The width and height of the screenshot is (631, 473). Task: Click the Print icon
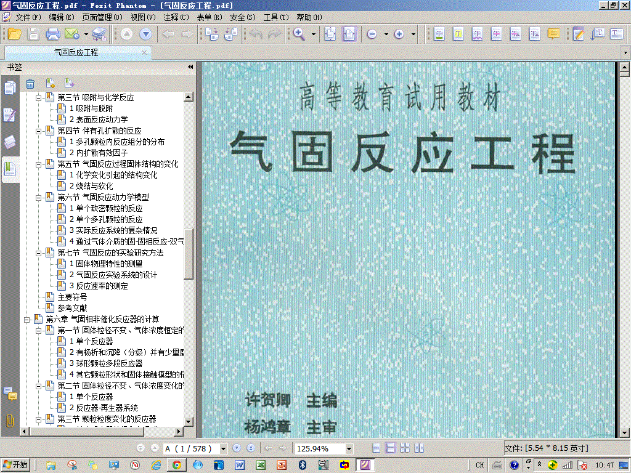pyautogui.click(x=53, y=34)
